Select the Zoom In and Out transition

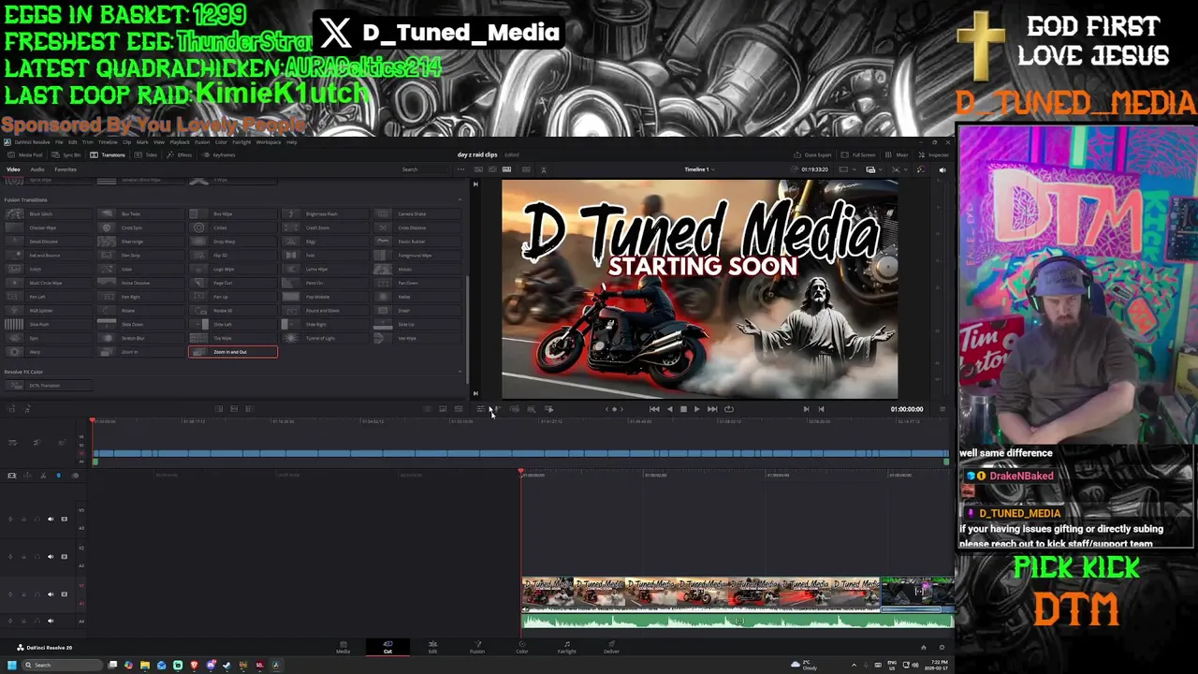(x=233, y=352)
